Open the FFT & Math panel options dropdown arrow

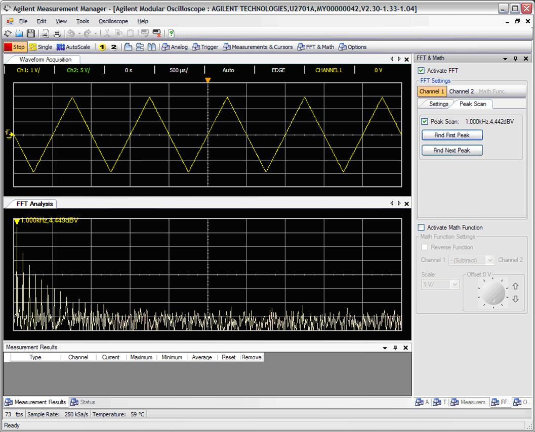(x=505, y=59)
